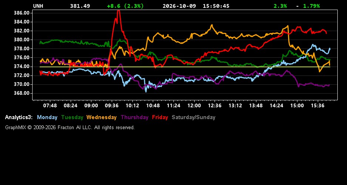Click the 15:00 time axis label

pos(297,105)
